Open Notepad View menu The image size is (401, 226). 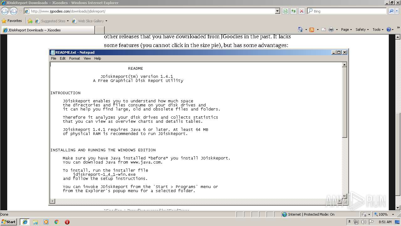click(x=87, y=58)
